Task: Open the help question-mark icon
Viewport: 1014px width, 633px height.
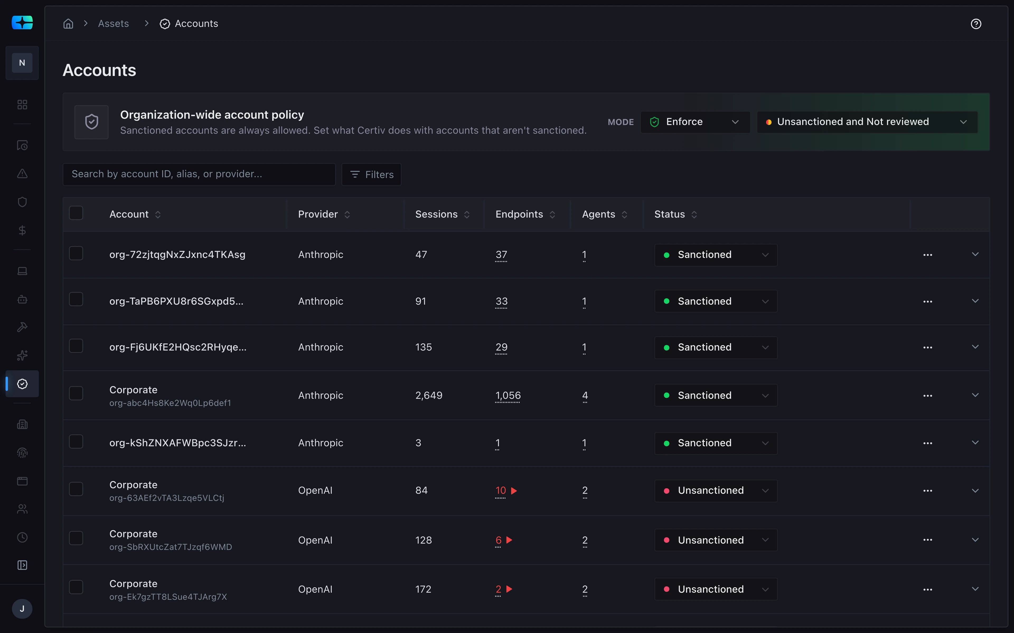Action: [976, 24]
